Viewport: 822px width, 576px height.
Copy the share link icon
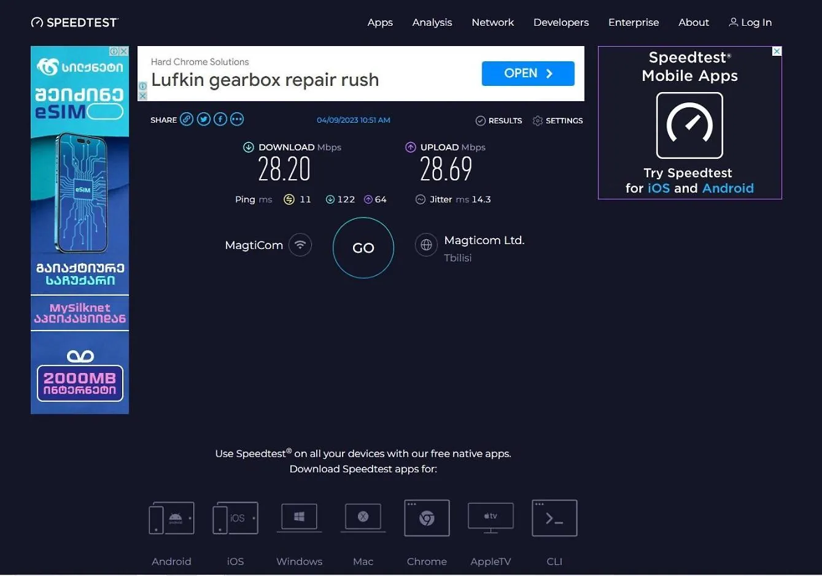coord(187,119)
